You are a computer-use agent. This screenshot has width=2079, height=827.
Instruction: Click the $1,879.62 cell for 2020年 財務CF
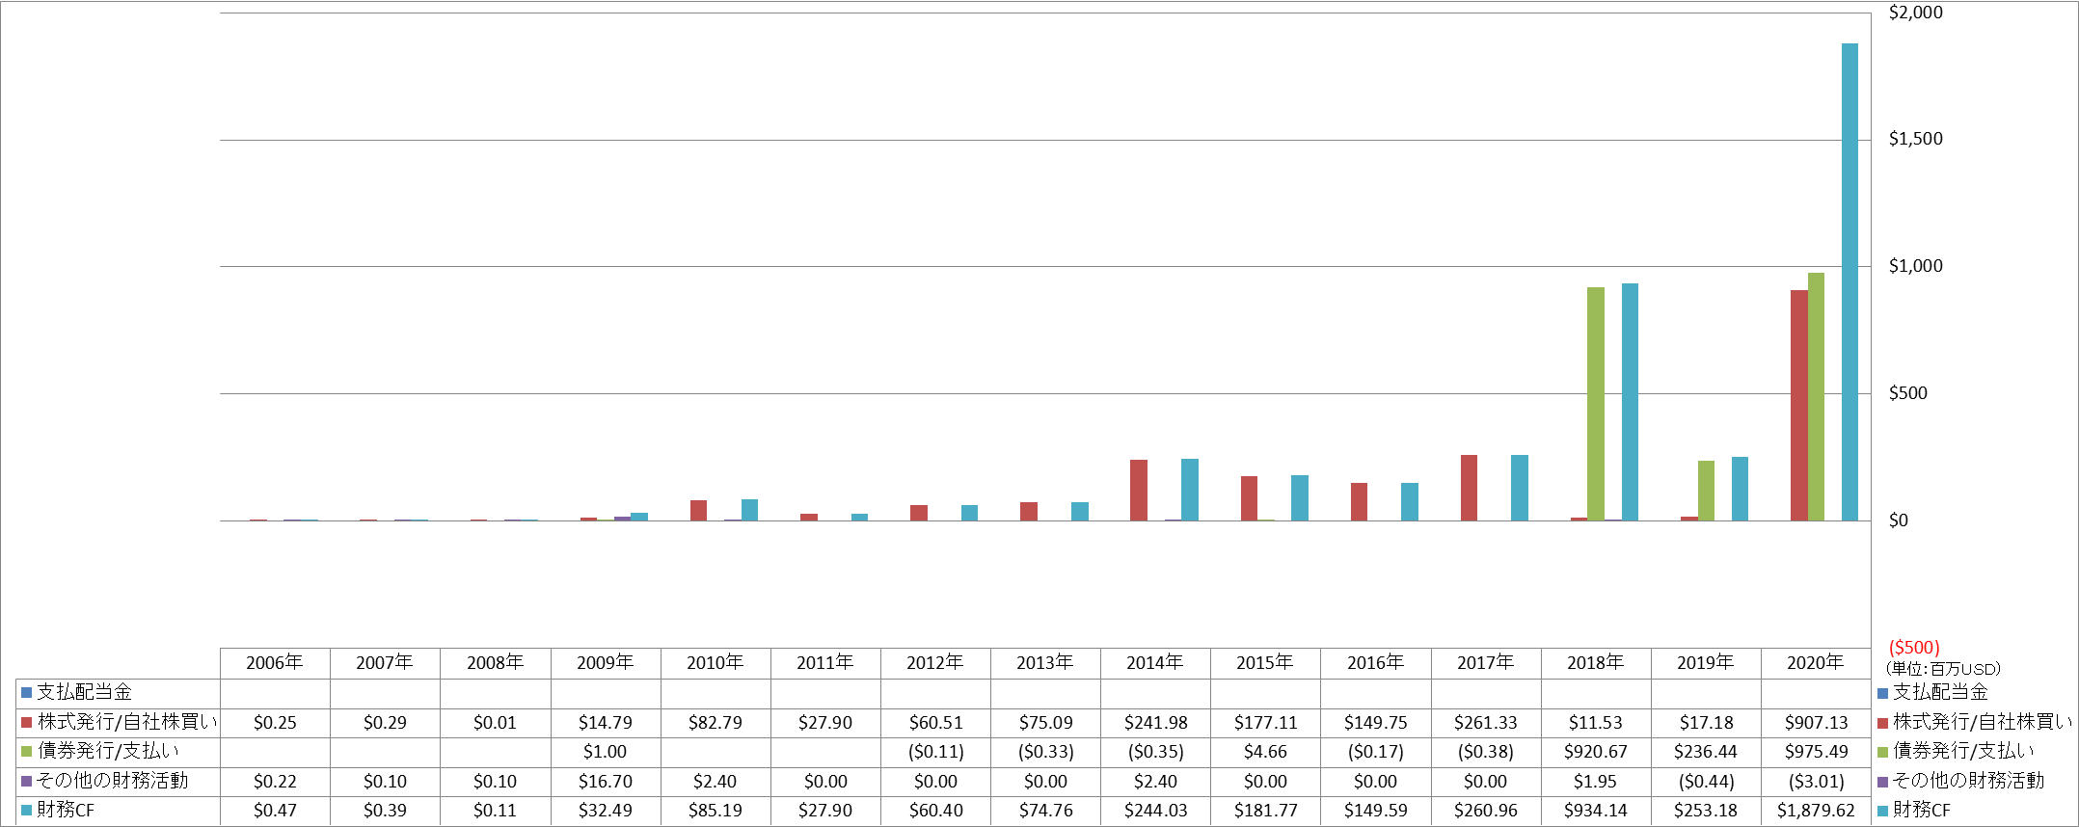1816,811
